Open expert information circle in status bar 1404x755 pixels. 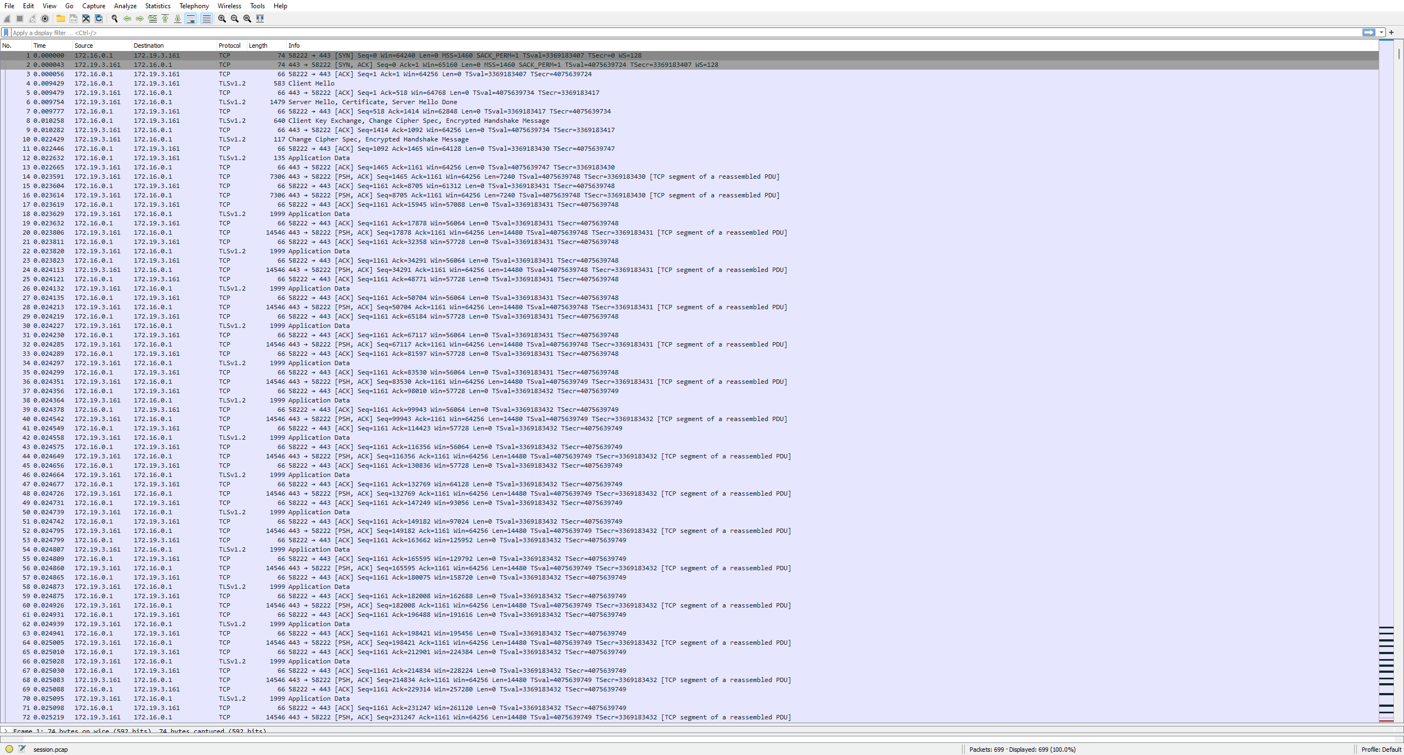click(x=9, y=749)
